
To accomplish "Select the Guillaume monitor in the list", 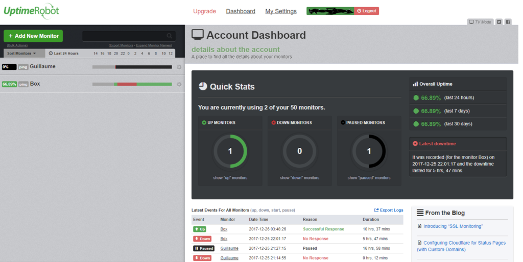I will (x=43, y=67).
